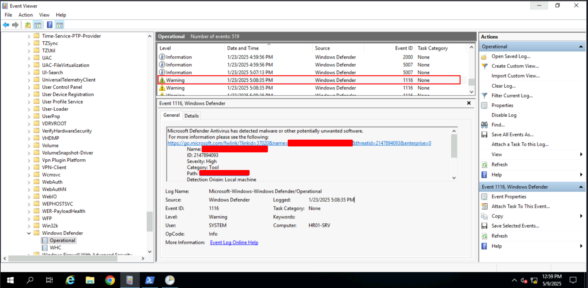Click the Forward arrow toolbar icon
Screen dimensions: 588x288
[x=15, y=25]
